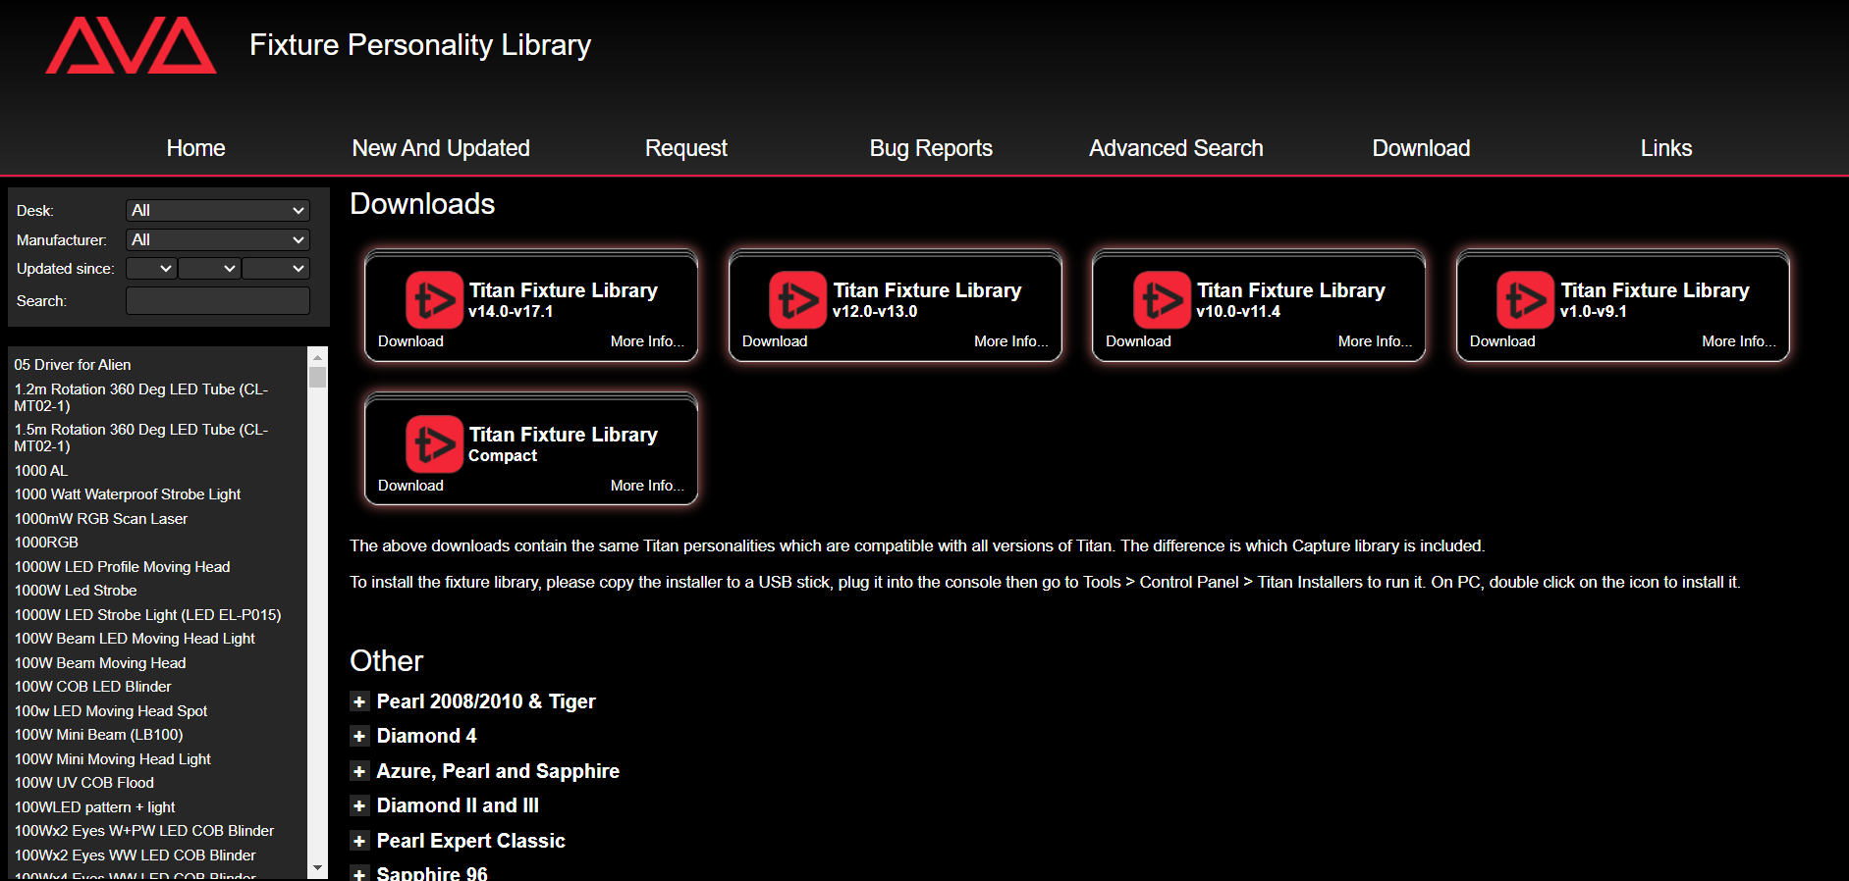Click the Titan v1.0-v9.1 library icon
1849x881 pixels.
click(x=1525, y=300)
